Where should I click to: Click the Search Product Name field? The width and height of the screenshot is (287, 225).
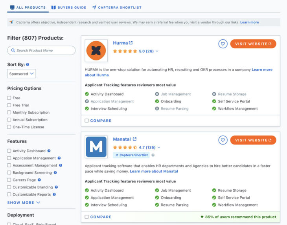point(41,50)
